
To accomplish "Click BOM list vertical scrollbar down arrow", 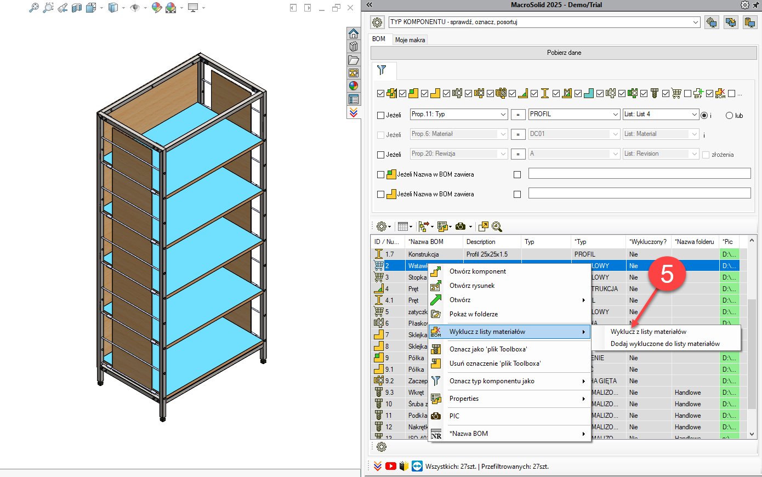I will pos(752,434).
